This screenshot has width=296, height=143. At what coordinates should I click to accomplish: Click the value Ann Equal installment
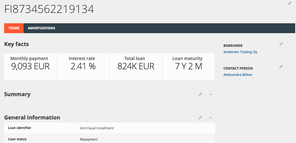[x=97, y=128]
